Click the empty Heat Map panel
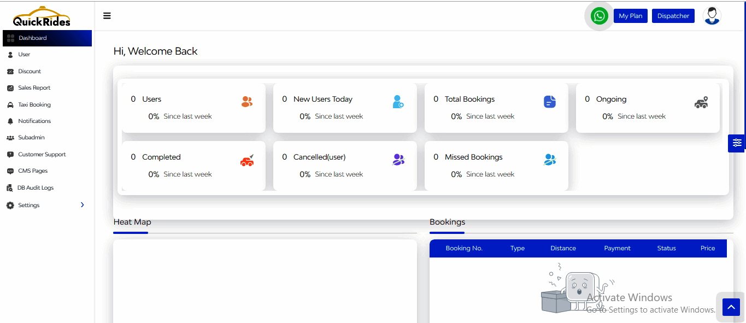The width and height of the screenshot is (746, 323). (265, 281)
